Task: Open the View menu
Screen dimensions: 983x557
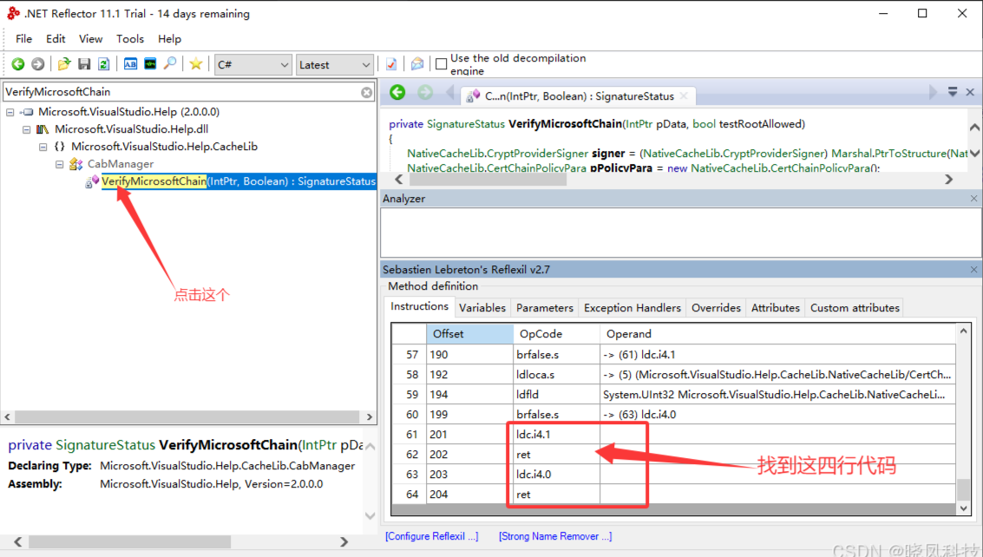Action: point(90,39)
